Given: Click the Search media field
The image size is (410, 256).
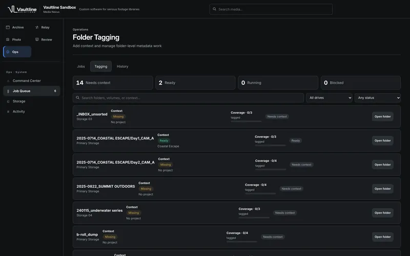Looking at the screenshot, I should (271, 9).
